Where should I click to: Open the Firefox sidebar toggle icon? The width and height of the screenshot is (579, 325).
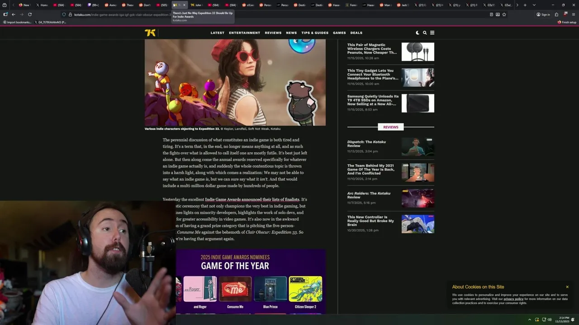pyautogui.click(x=5, y=14)
